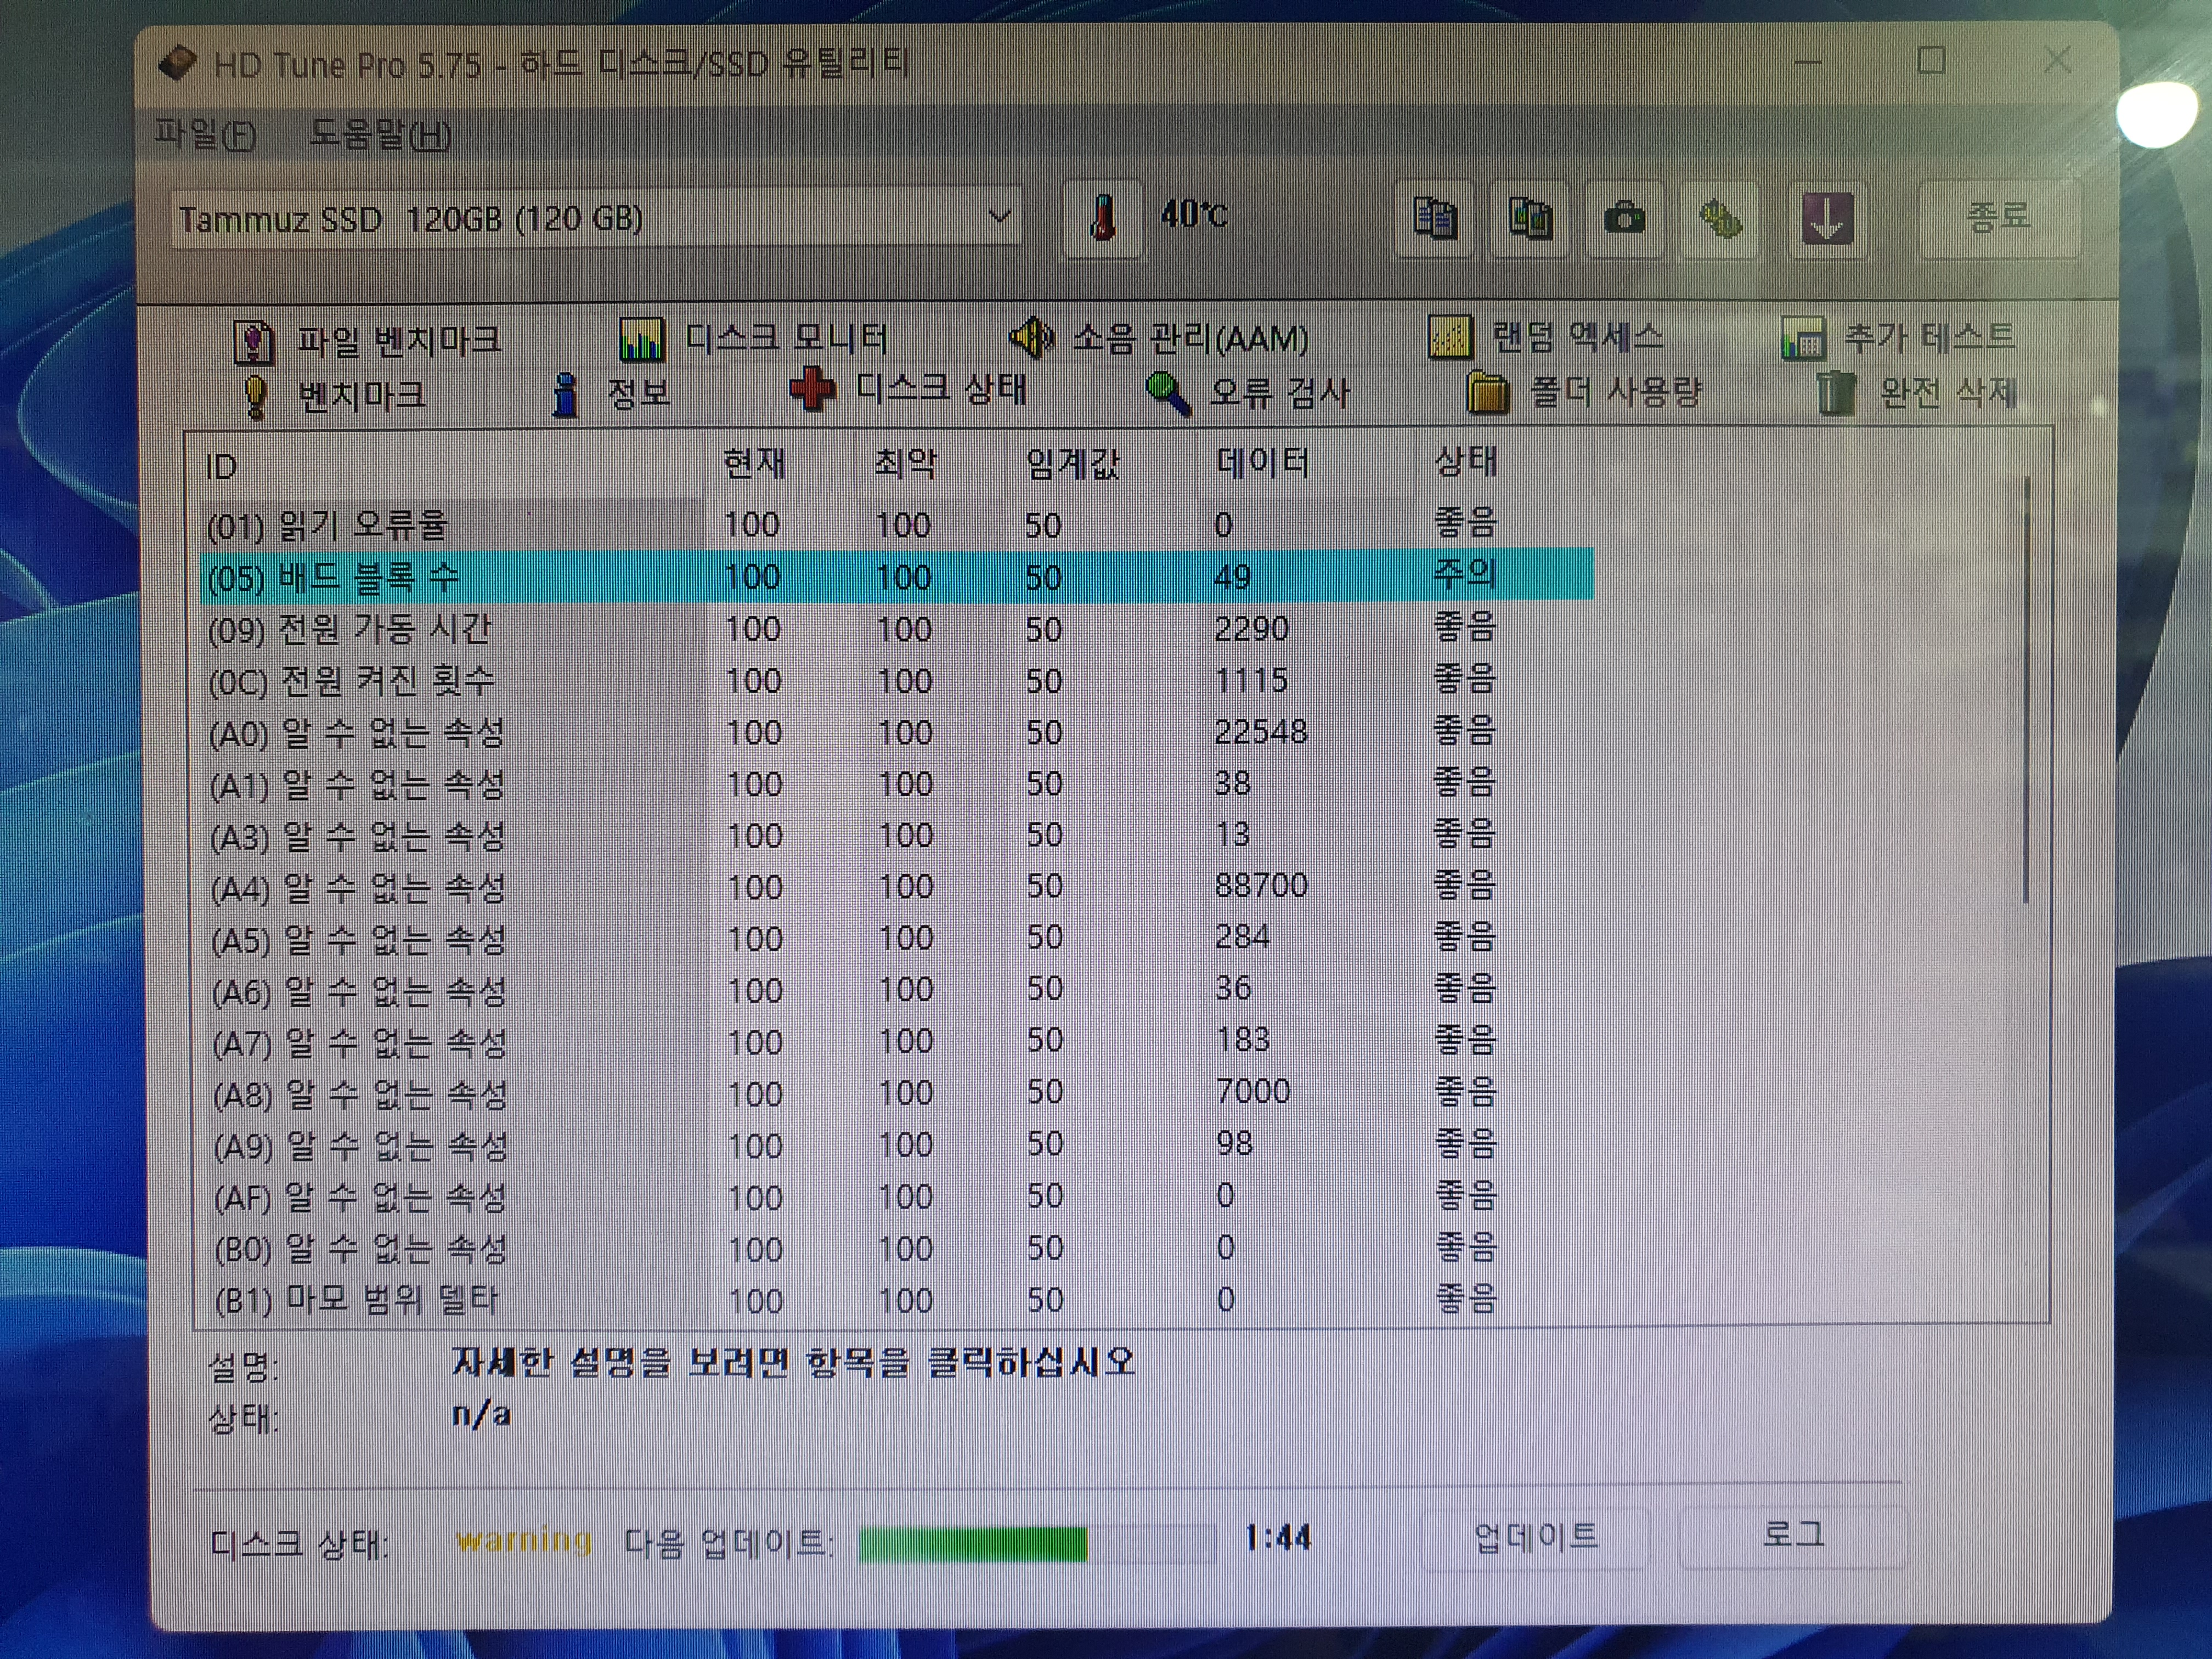Click the thermometer temperature icon

[x=1102, y=218]
